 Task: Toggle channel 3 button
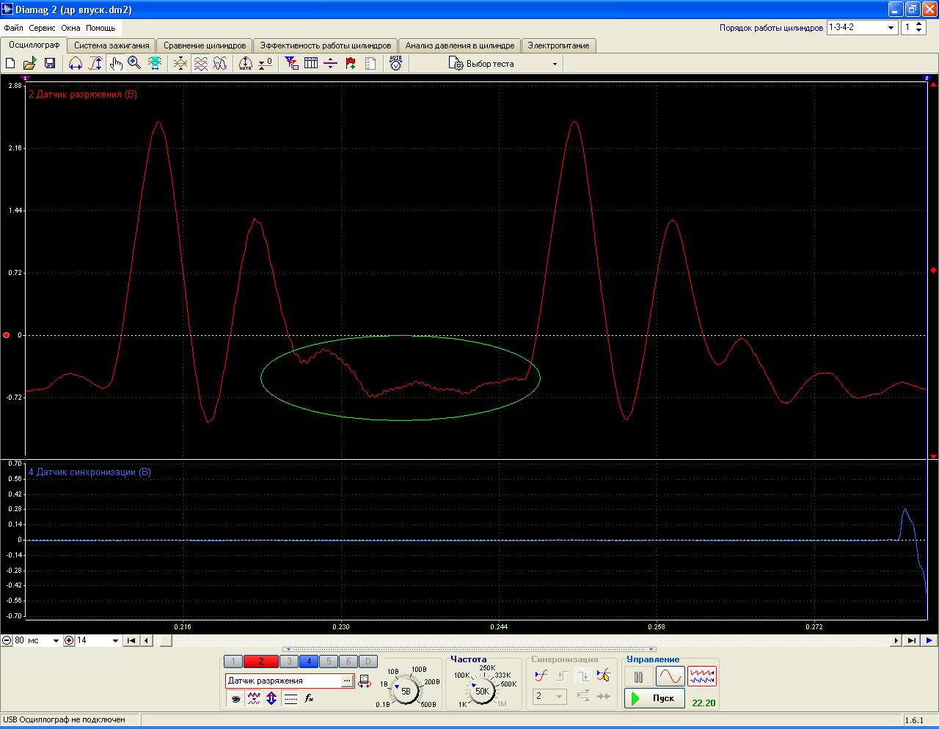click(x=289, y=662)
